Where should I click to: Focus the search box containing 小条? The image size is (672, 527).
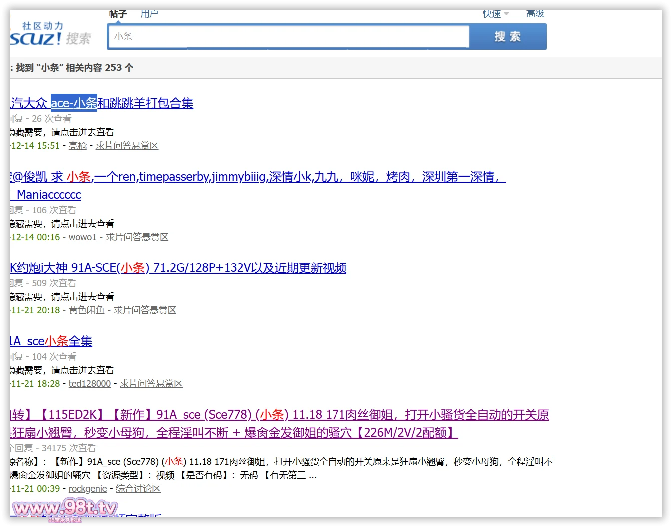point(289,37)
